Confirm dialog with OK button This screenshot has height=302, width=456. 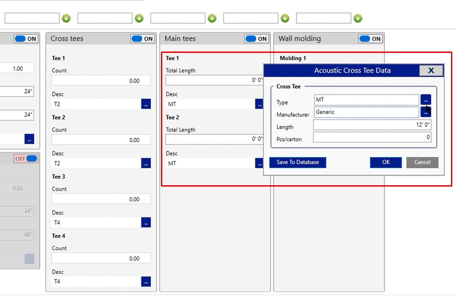coord(386,162)
